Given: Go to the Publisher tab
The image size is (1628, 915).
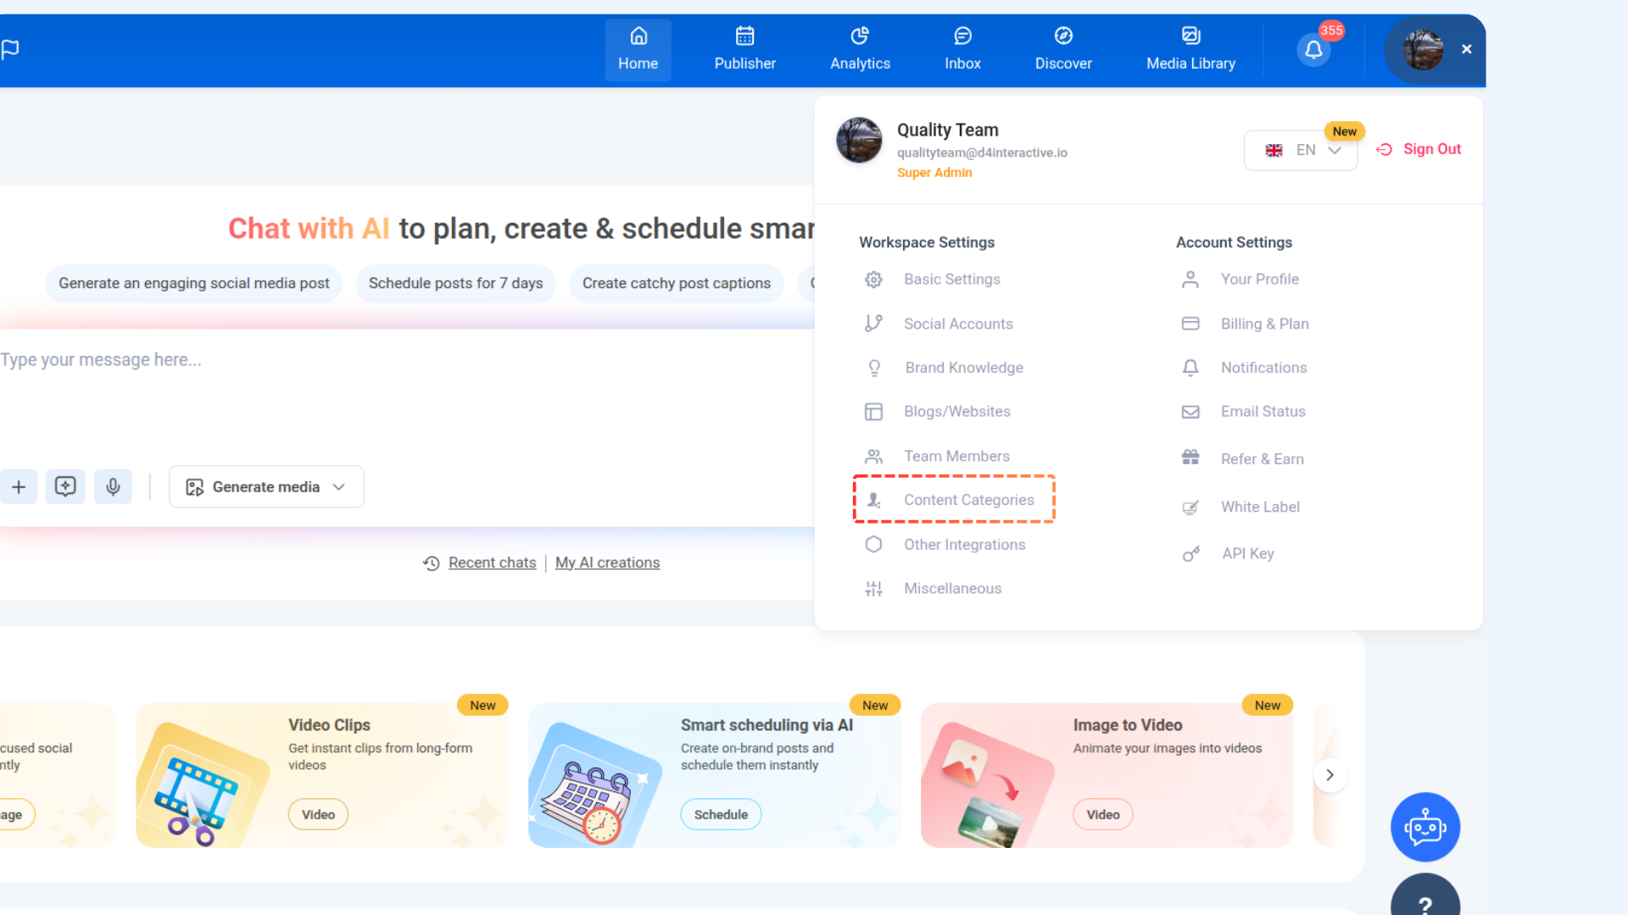Looking at the screenshot, I should coord(744,50).
